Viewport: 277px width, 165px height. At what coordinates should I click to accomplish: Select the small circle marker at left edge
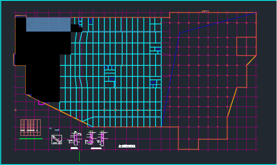click(16, 110)
